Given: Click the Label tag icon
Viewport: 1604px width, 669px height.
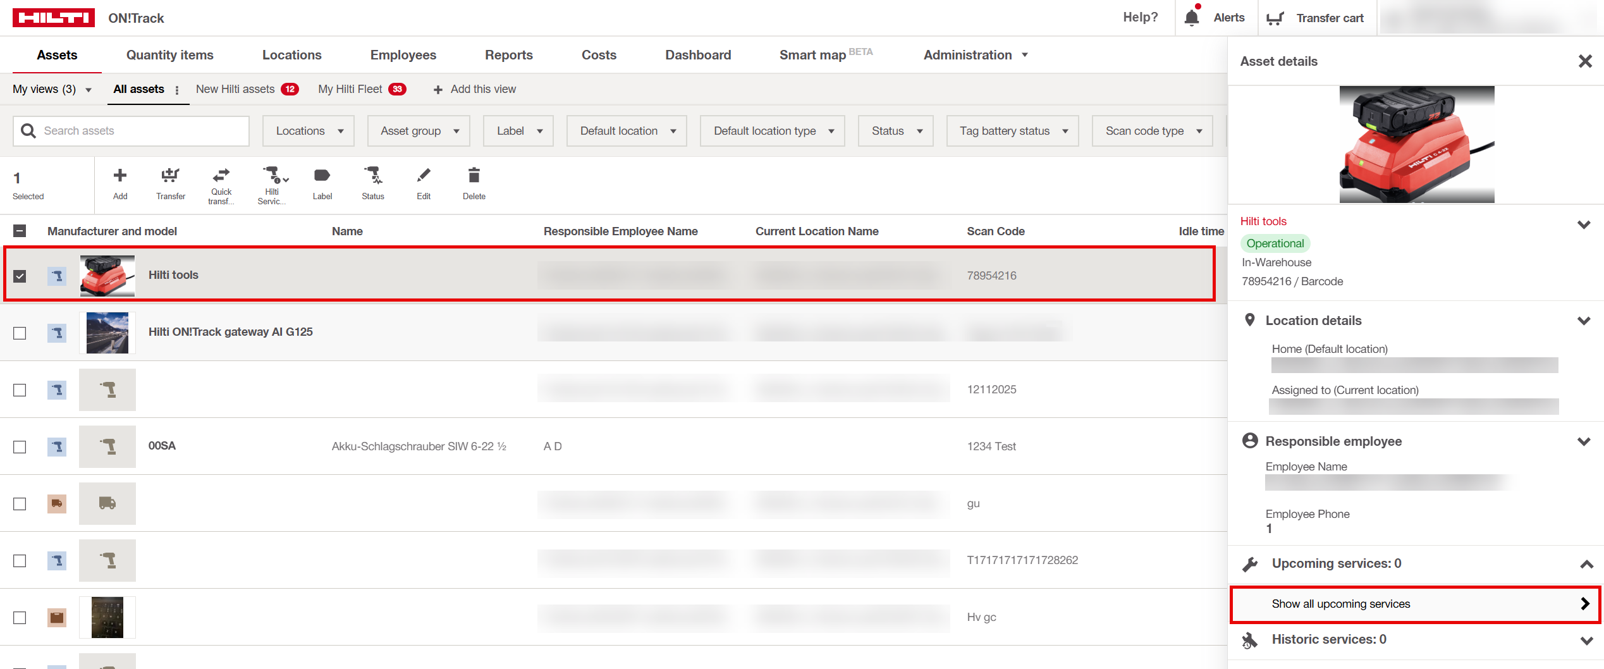Looking at the screenshot, I should (322, 176).
